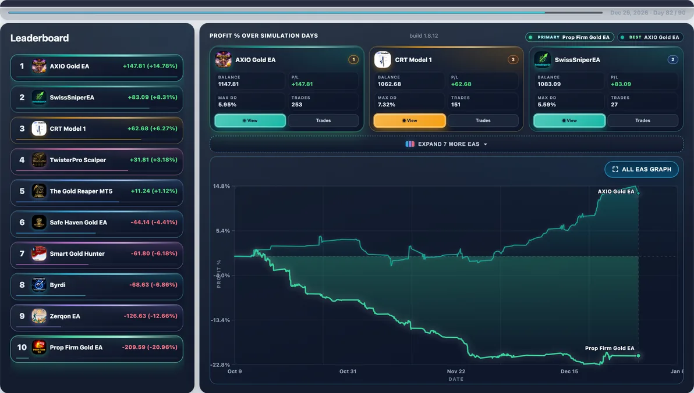Screen dimensions: 694x393
Task: Click AXIO Gold EA card logo icon
Action: coord(223,60)
